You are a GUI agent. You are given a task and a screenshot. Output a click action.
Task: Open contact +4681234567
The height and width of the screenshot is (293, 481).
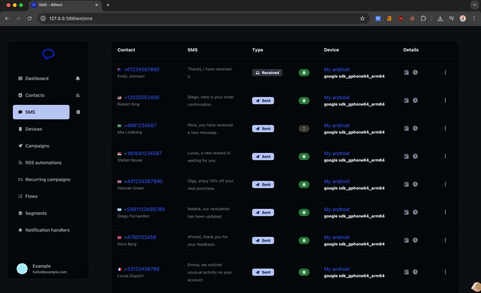(x=140, y=126)
